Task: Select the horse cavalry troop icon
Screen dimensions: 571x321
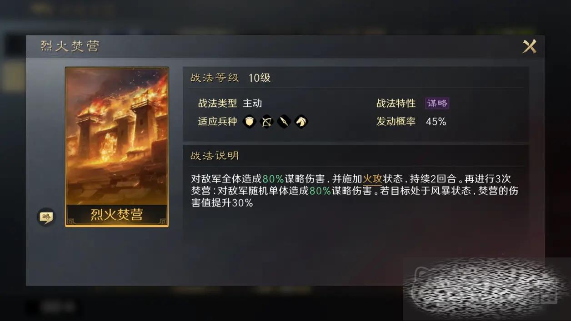Action: (301, 121)
